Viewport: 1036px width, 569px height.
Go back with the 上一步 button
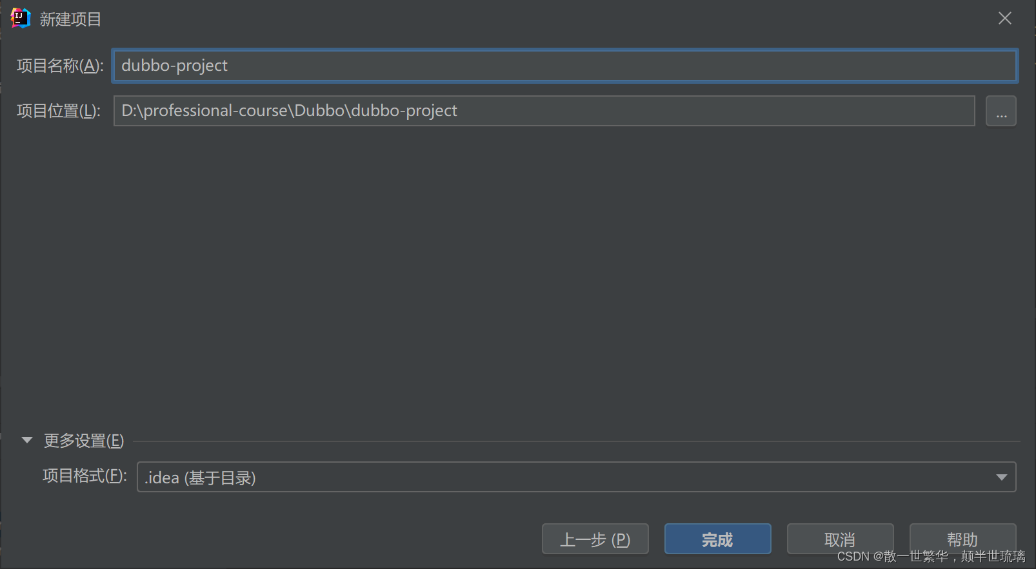pos(595,539)
